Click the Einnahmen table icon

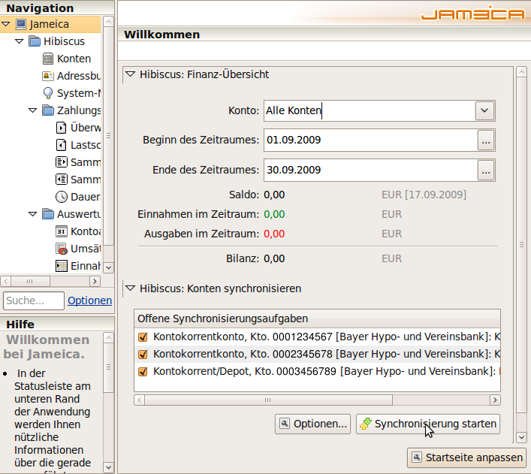(62, 266)
